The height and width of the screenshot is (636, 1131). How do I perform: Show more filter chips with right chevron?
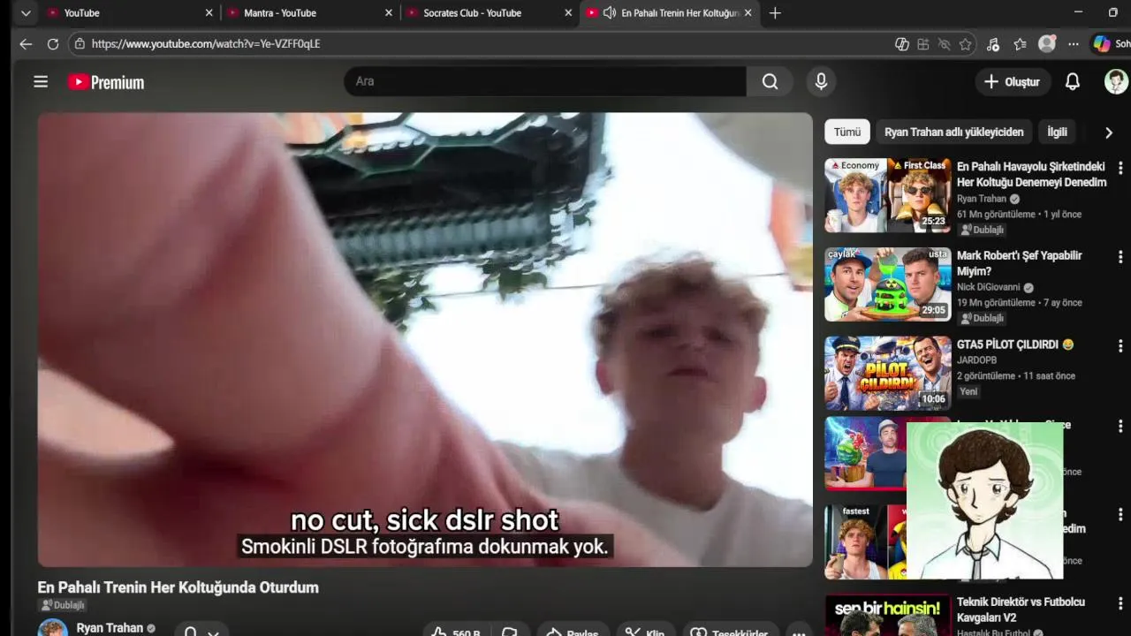coord(1109,132)
